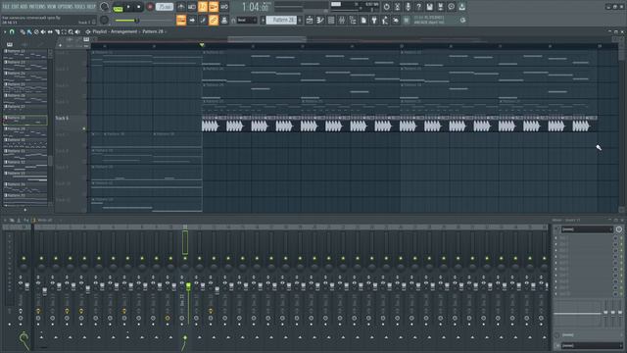The image size is (627, 353).
Task: Open the Mixer window icon
Action: coord(342,20)
